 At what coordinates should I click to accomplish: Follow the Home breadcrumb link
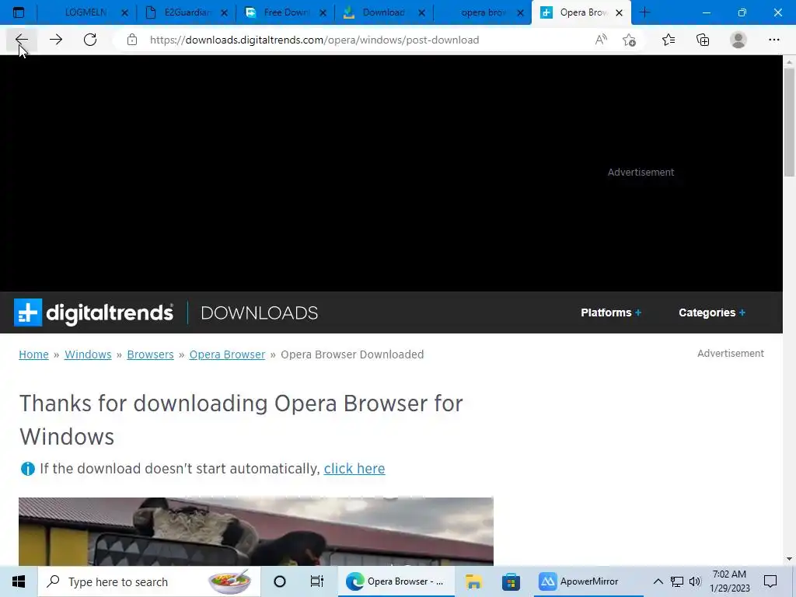pyautogui.click(x=33, y=354)
